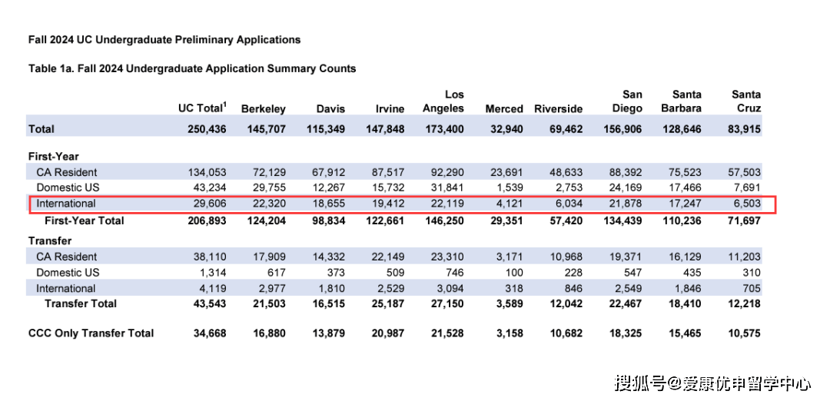This screenshot has height=401, width=830.
Task: Click Los Angeles total value 173,400
Action: [x=444, y=129]
